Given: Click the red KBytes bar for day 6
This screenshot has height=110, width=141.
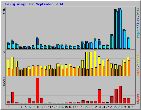Looking at the screenshot, I should 29,101.
